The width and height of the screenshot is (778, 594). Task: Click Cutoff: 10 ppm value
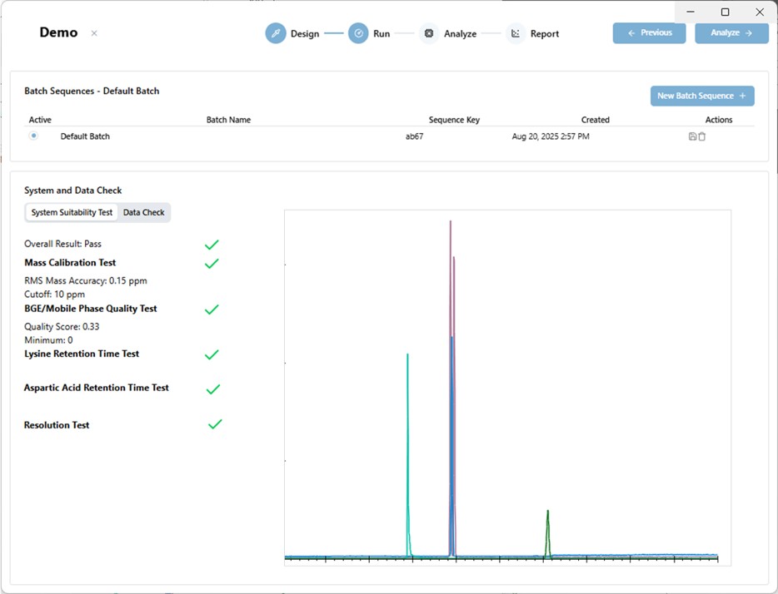[x=55, y=295]
